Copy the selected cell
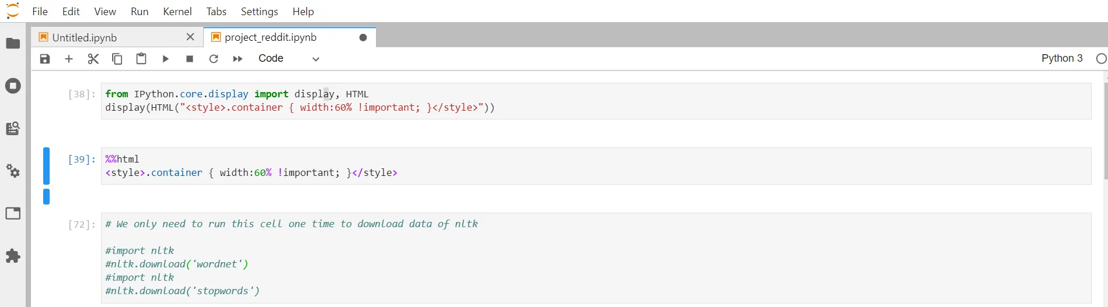Viewport: 1108px width, 307px height. (x=117, y=59)
